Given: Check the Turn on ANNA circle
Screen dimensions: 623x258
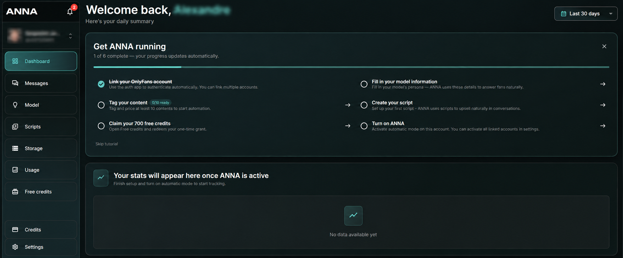Looking at the screenshot, I should [364, 126].
